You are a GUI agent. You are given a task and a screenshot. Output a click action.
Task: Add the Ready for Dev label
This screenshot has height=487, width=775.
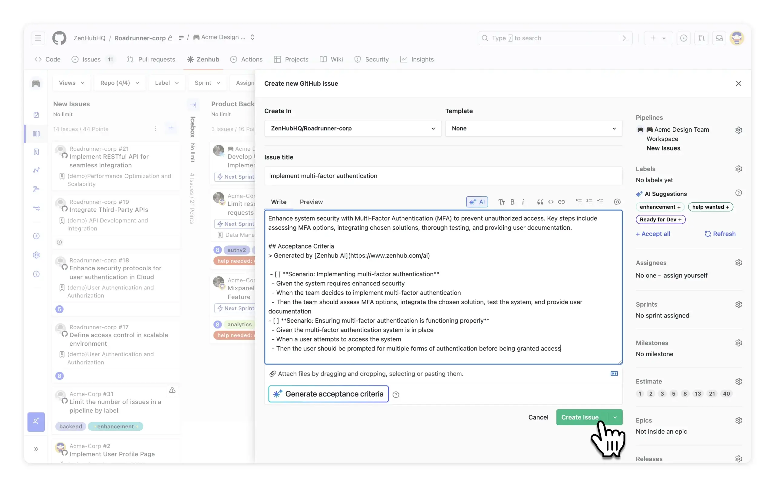tap(661, 219)
